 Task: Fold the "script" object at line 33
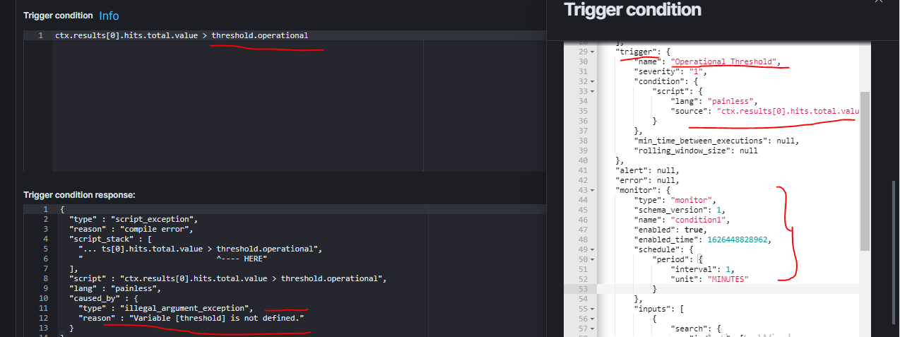click(x=592, y=91)
